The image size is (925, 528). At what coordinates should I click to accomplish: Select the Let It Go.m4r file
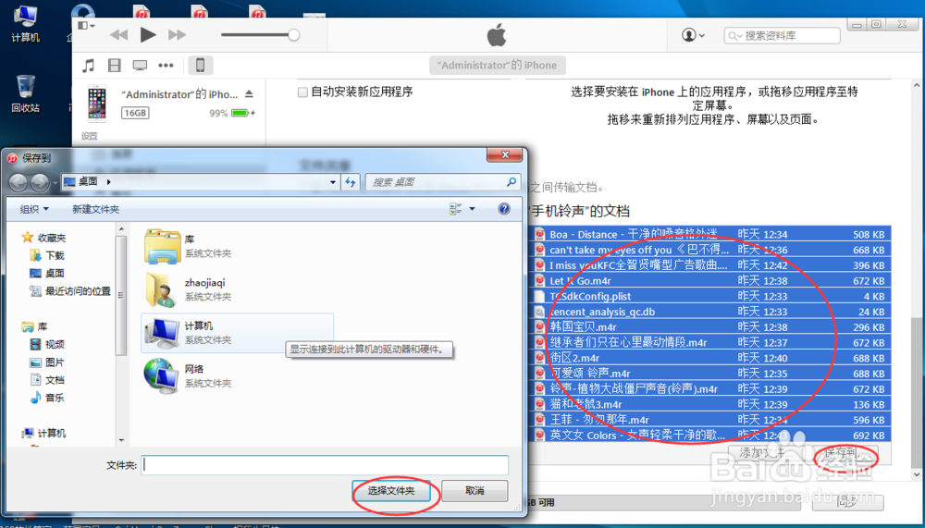(x=712, y=281)
